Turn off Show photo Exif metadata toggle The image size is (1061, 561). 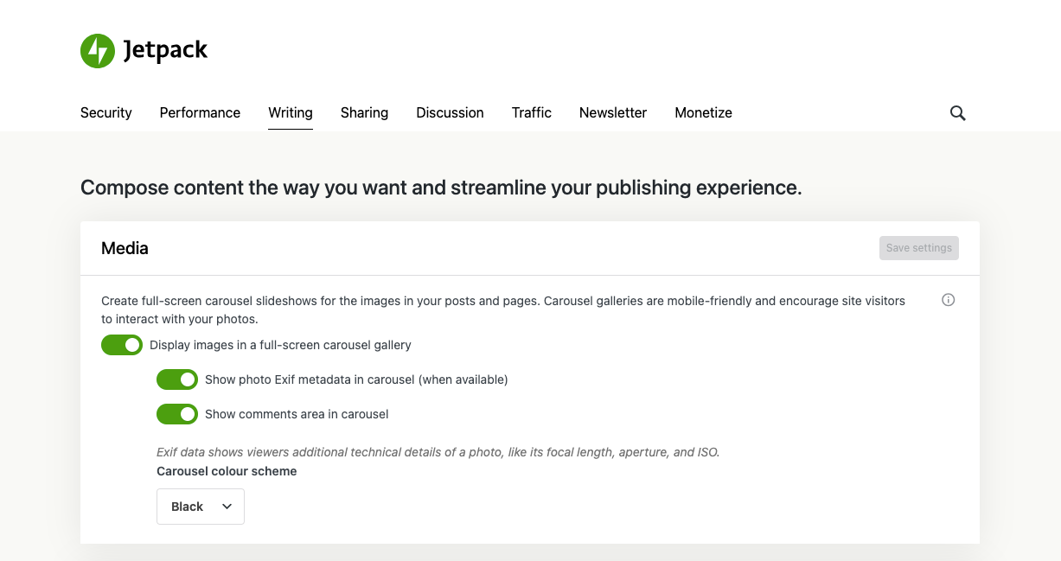pos(177,379)
